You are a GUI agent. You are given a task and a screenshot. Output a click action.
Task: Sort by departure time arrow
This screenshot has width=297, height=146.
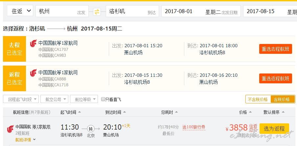coord(80,112)
